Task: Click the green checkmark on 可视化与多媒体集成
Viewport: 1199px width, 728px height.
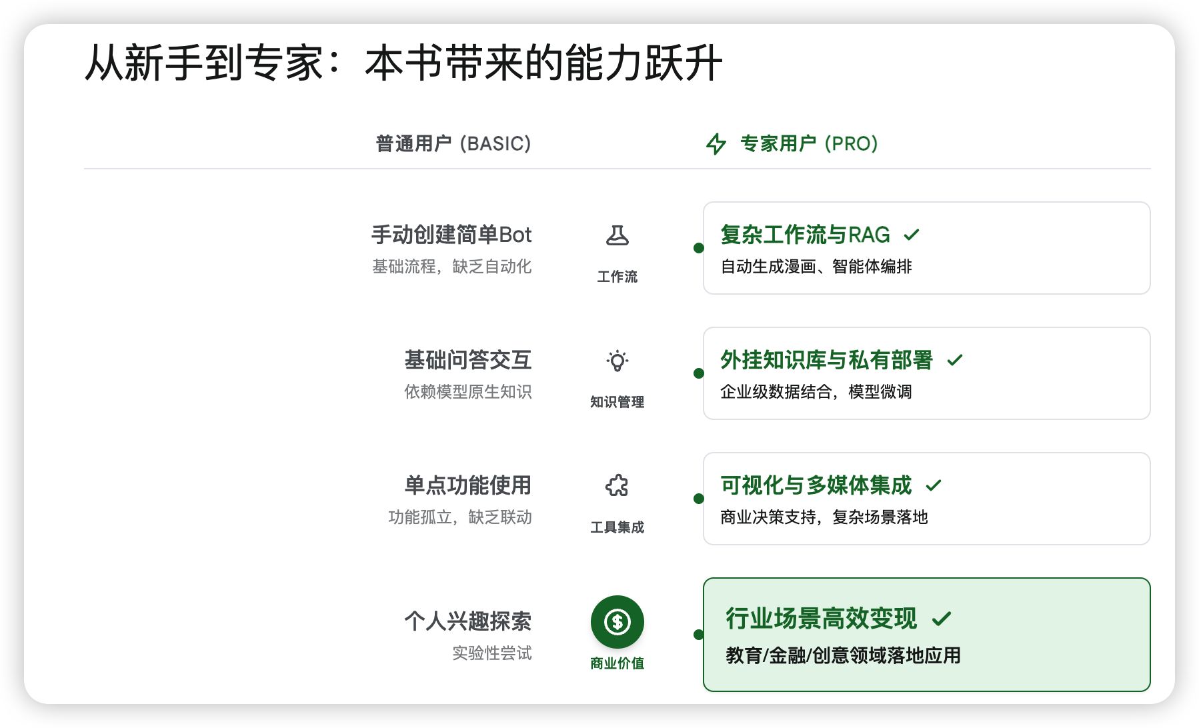Action: [x=934, y=485]
